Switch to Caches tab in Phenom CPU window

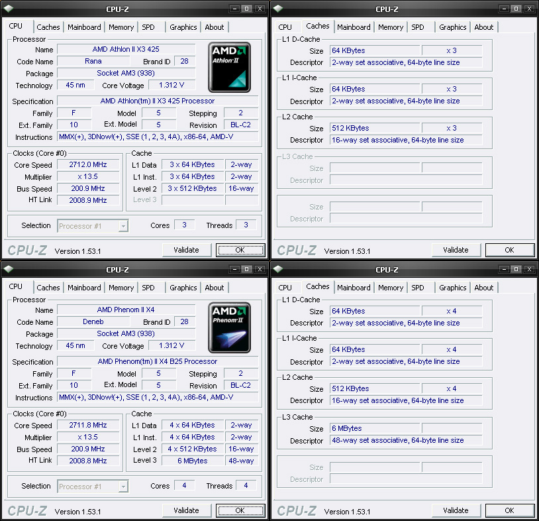point(48,288)
